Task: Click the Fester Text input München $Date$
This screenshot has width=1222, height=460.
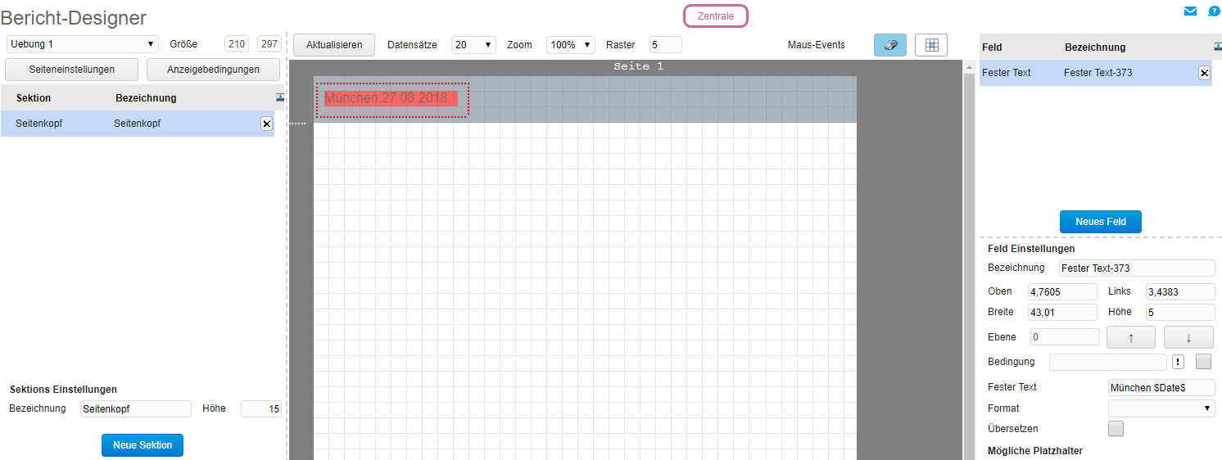Action: (1161, 388)
